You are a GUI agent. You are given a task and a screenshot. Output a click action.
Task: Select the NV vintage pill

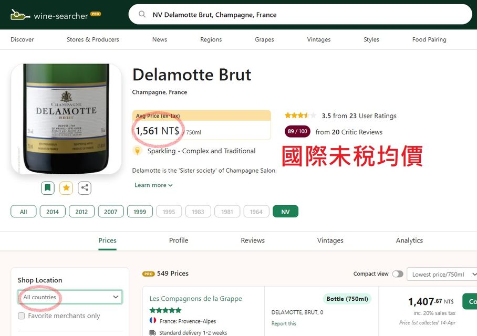click(285, 212)
